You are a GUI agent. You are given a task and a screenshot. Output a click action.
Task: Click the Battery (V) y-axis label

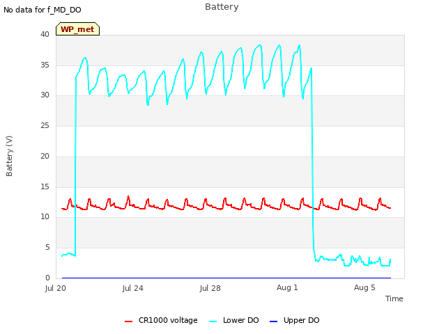(x=9, y=156)
